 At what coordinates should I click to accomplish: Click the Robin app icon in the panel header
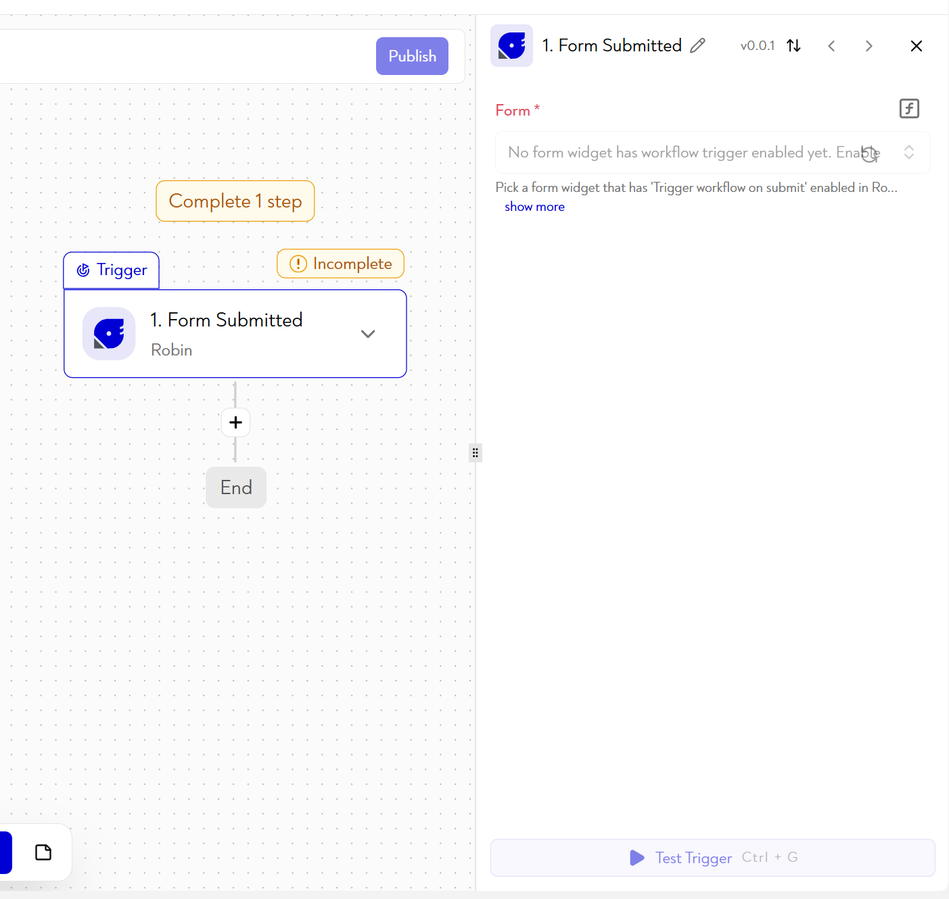tap(511, 46)
